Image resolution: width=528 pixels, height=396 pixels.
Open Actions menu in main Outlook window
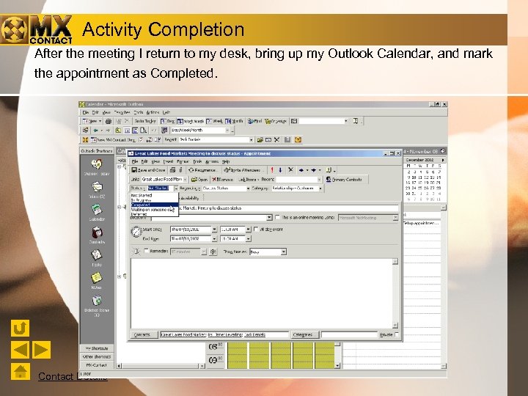click(153, 112)
